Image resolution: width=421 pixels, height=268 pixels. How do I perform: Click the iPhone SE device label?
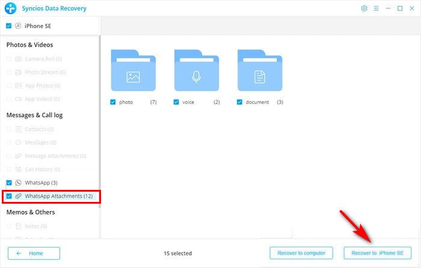(x=38, y=26)
